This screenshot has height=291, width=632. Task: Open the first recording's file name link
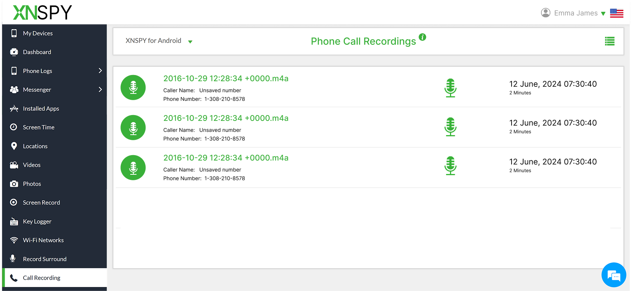(226, 79)
